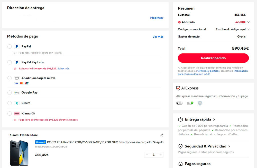Open Entrega rápida details arrow
The height and width of the screenshot is (168, 257).
214,120
